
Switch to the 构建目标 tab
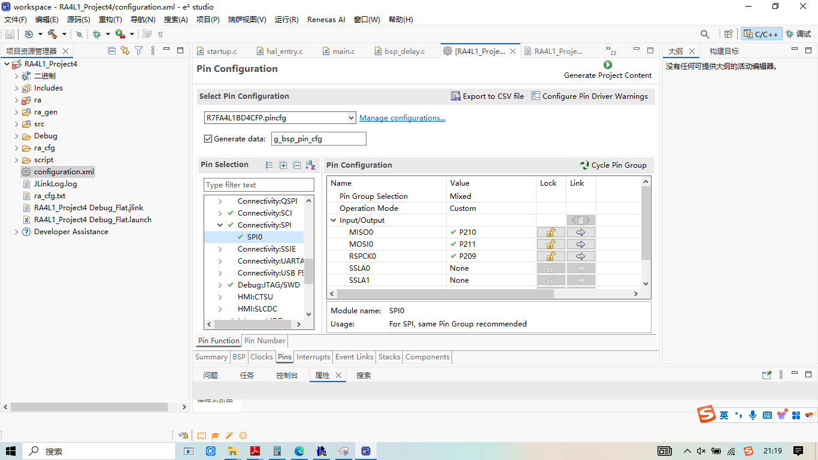coord(724,52)
